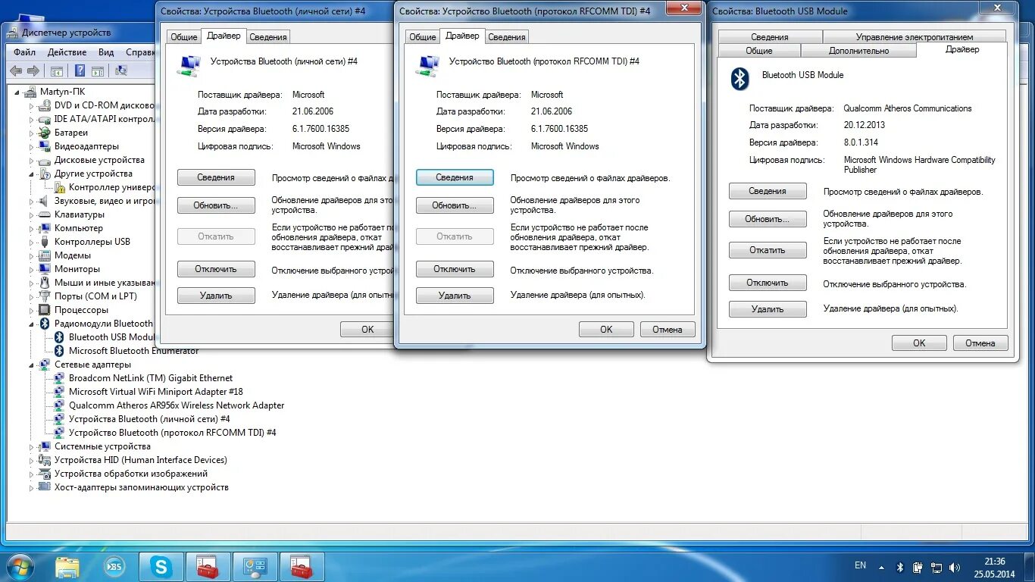The height and width of the screenshot is (582, 1035).
Task: Click the Forward arrow in Device Manager toolbar
Action: point(32,70)
